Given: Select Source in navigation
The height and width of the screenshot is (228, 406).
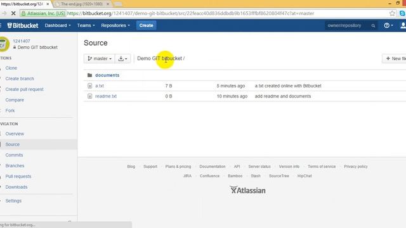Looking at the screenshot, I should click(x=13, y=144).
